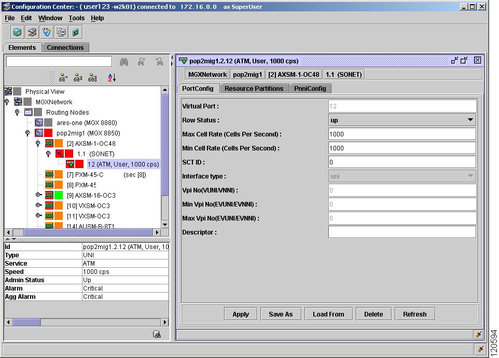Click the MGXNetwork breadcrumb button

pyautogui.click(x=207, y=75)
